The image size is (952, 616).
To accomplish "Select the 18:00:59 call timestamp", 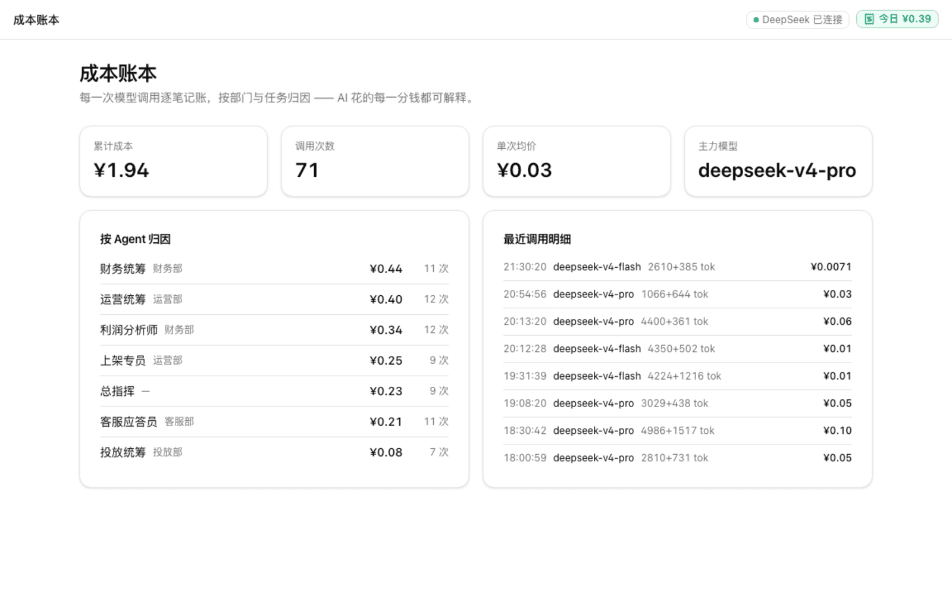I will 525,458.
